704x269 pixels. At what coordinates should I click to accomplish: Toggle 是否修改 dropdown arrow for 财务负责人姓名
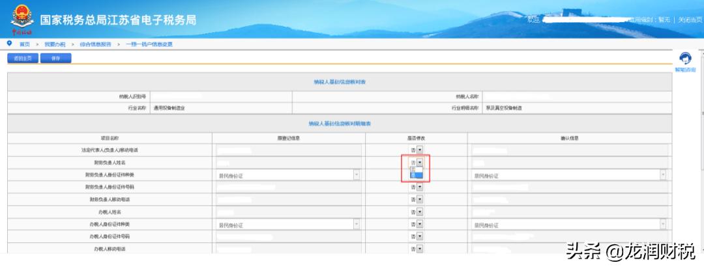420,162
